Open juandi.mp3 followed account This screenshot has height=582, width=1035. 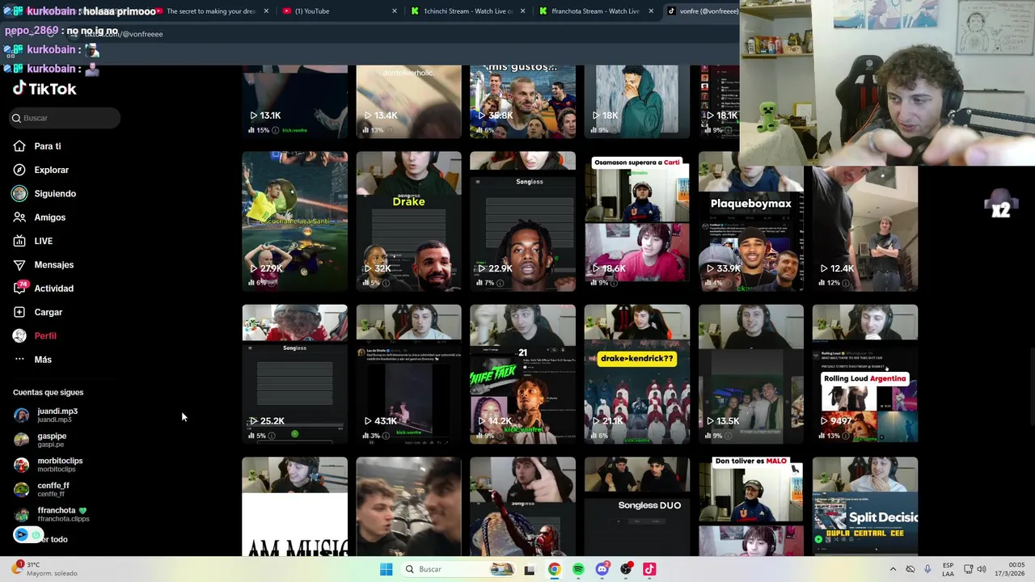49,415
